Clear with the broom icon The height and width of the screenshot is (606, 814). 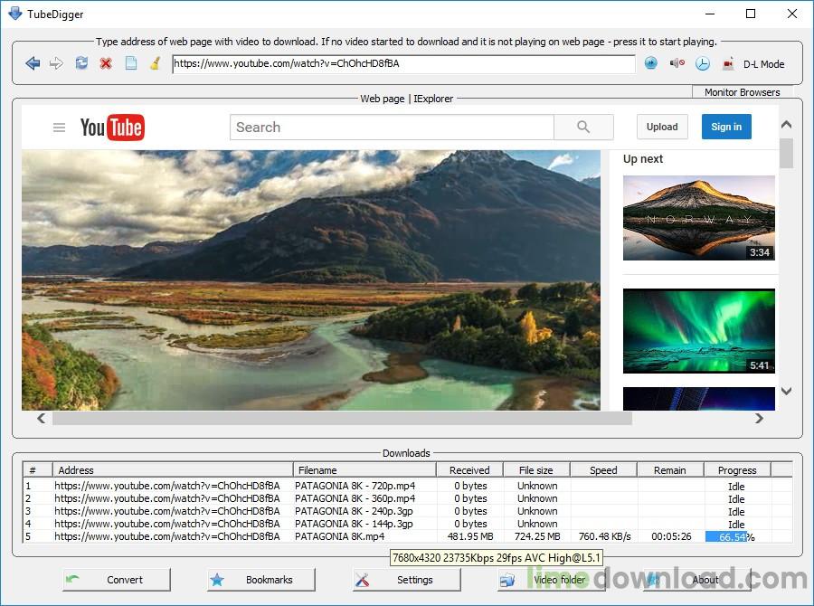155,63
